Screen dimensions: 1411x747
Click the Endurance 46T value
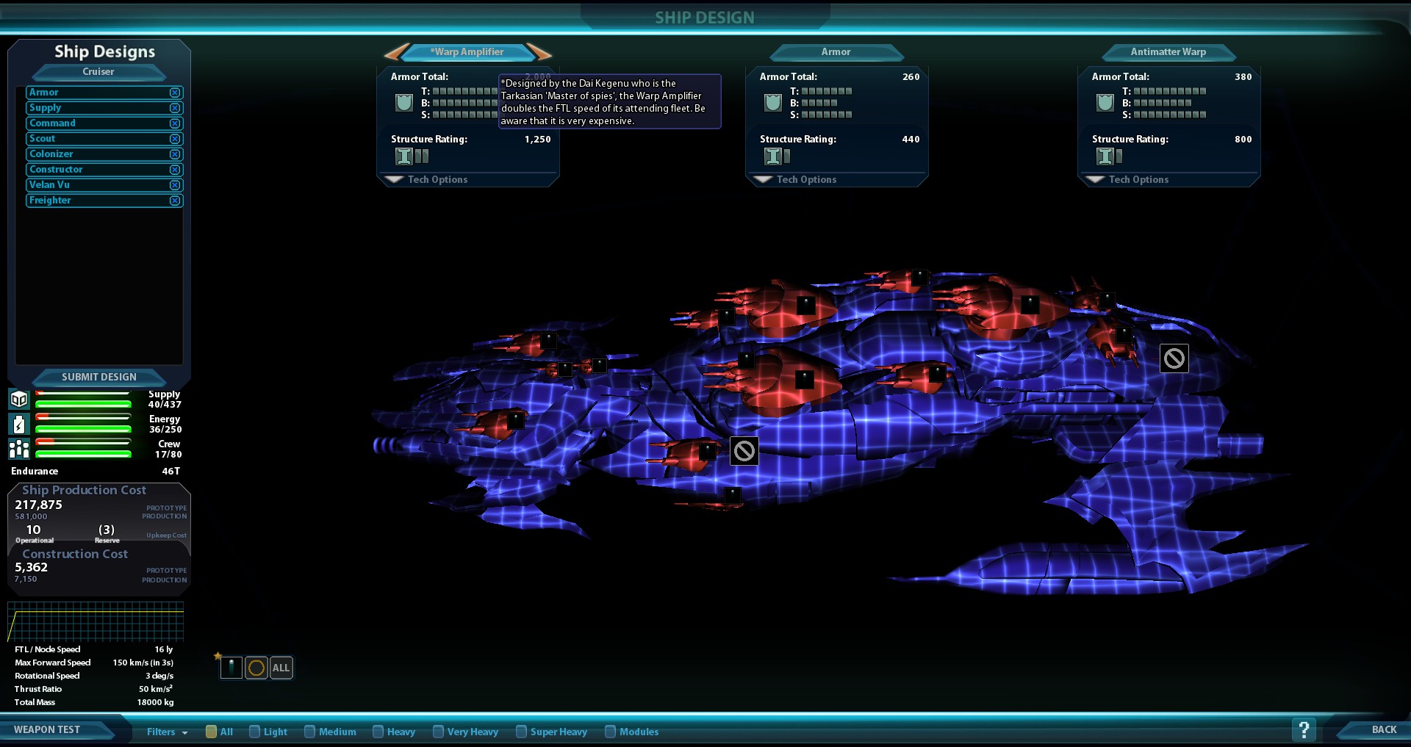tap(171, 472)
